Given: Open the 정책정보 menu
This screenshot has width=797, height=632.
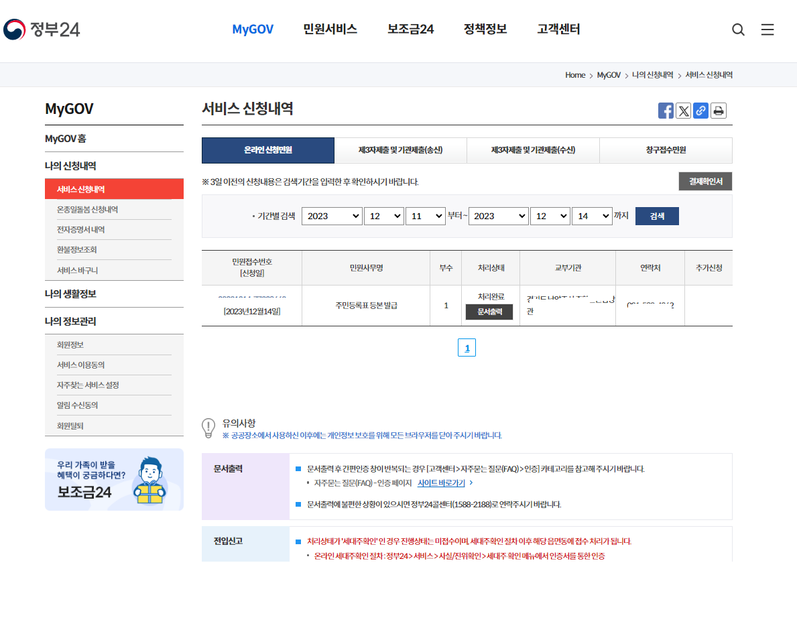Looking at the screenshot, I should click(x=484, y=29).
